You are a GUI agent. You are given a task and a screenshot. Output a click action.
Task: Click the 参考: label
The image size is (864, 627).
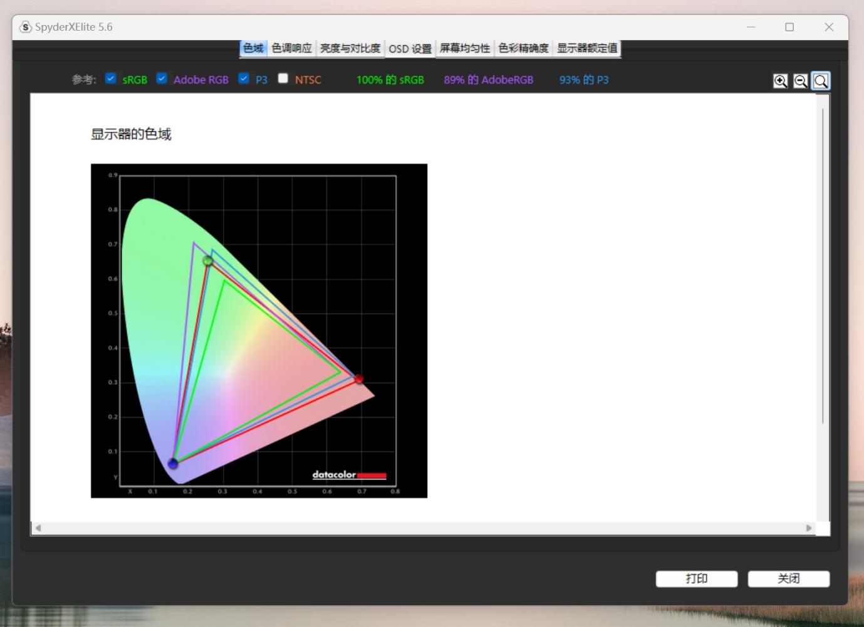click(x=84, y=79)
